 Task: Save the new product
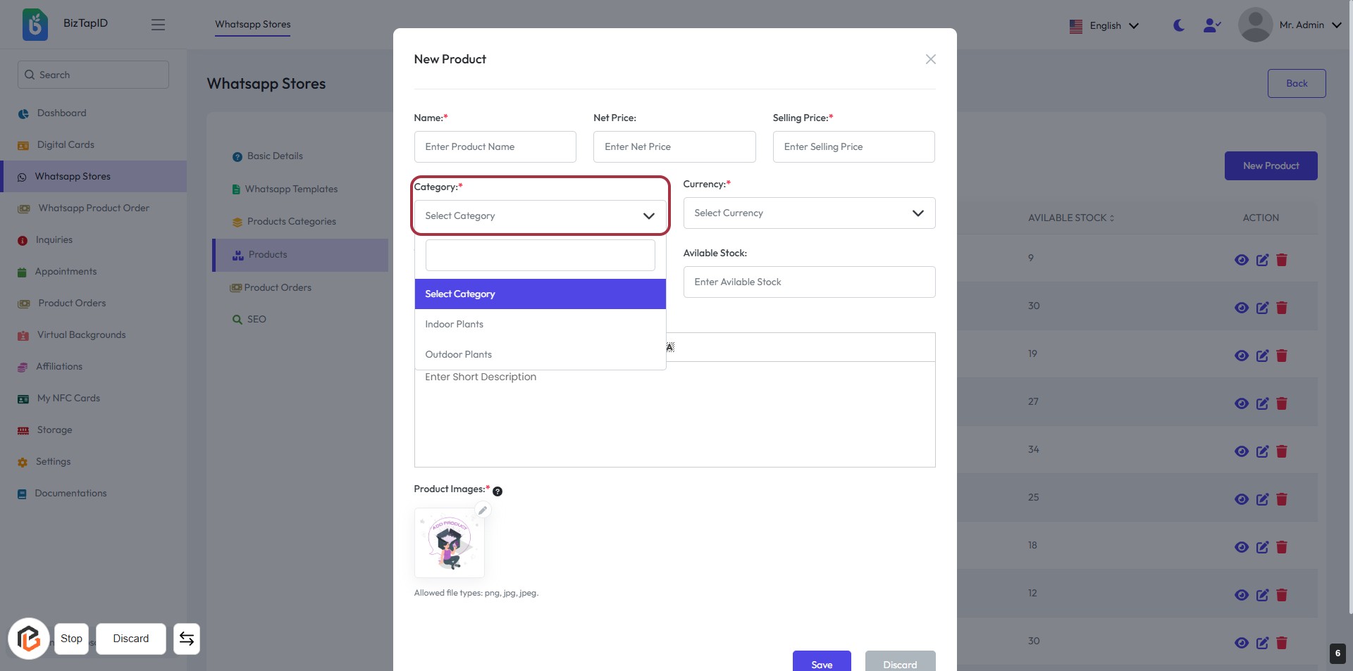click(821, 663)
